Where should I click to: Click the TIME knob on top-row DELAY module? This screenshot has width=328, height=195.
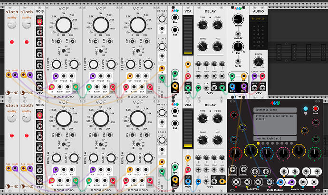[x=203, y=24]
